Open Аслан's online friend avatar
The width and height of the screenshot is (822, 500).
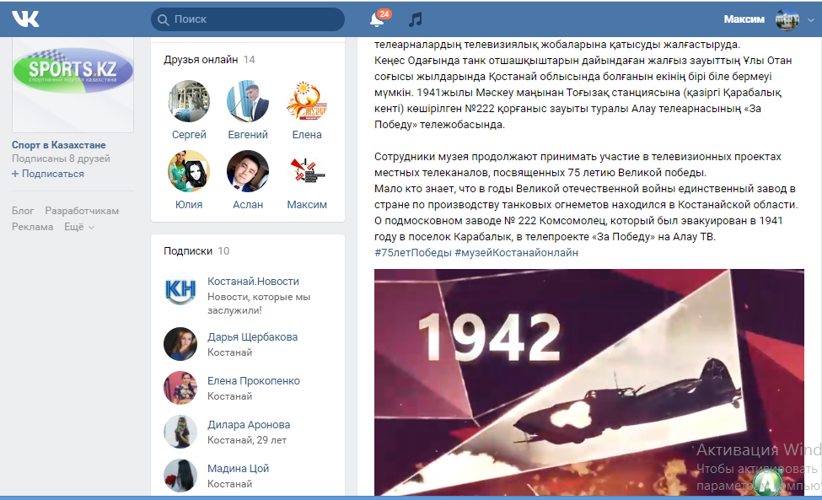tap(247, 171)
